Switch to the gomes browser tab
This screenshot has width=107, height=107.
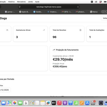click(10, 12)
